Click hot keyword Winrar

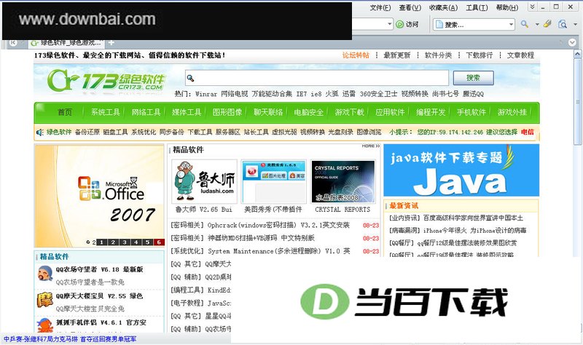(x=206, y=94)
